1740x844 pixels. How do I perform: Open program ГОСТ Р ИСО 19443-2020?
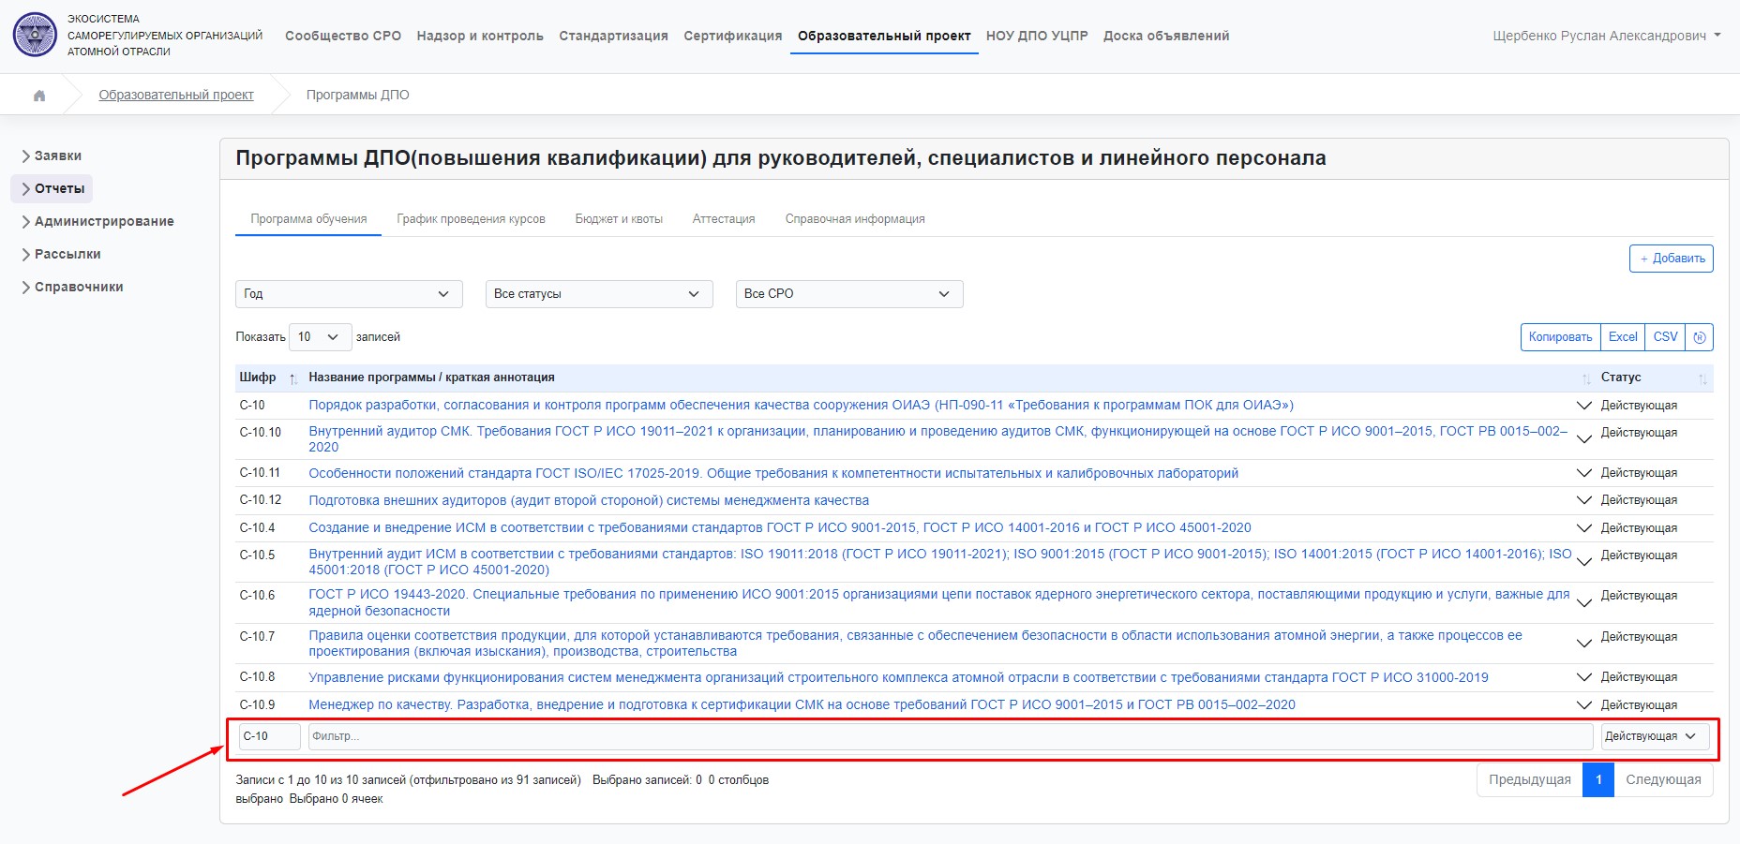click(x=938, y=602)
